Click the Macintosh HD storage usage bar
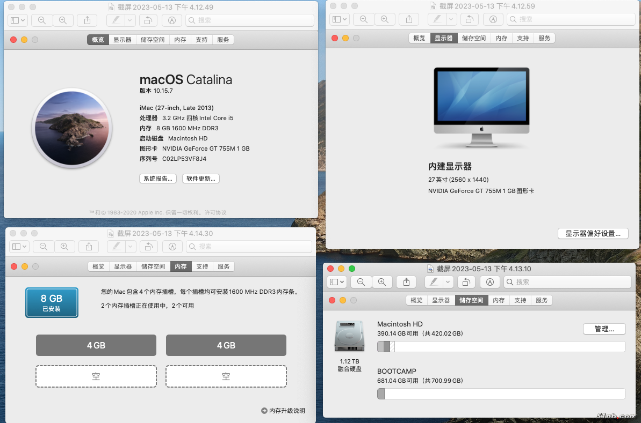641x423 pixels. point(501,347)
